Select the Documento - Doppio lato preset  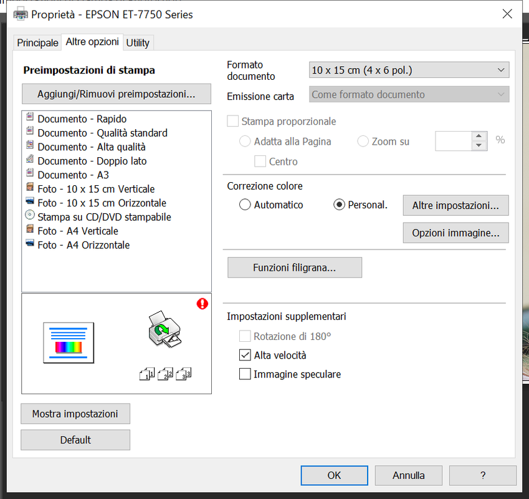click(92, 161)
